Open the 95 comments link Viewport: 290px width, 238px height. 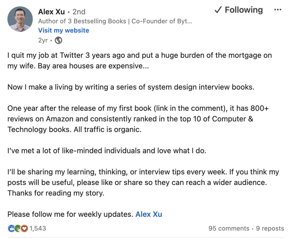click(229, 228)
